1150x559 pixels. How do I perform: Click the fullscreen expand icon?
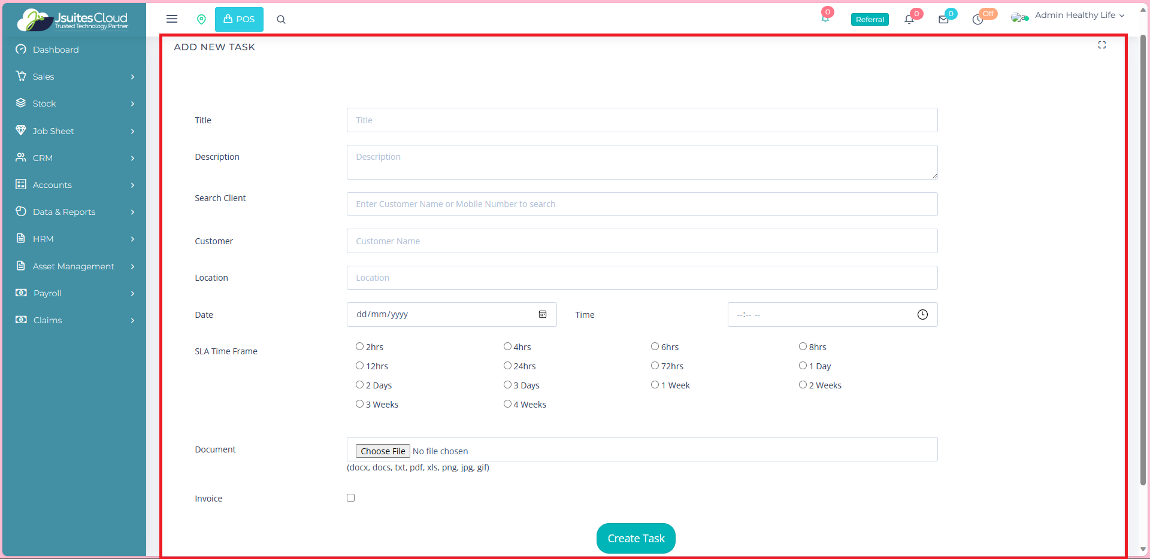1101,45
